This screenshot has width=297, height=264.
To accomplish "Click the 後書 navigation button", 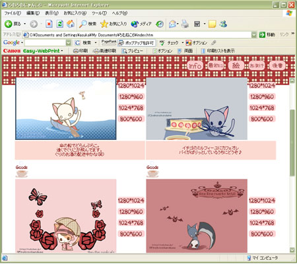I will tap(277, 65).
